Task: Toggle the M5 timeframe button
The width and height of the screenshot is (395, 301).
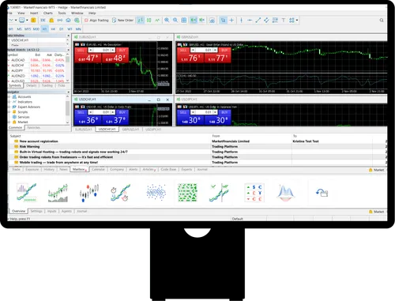Action: tap(19, 29)
